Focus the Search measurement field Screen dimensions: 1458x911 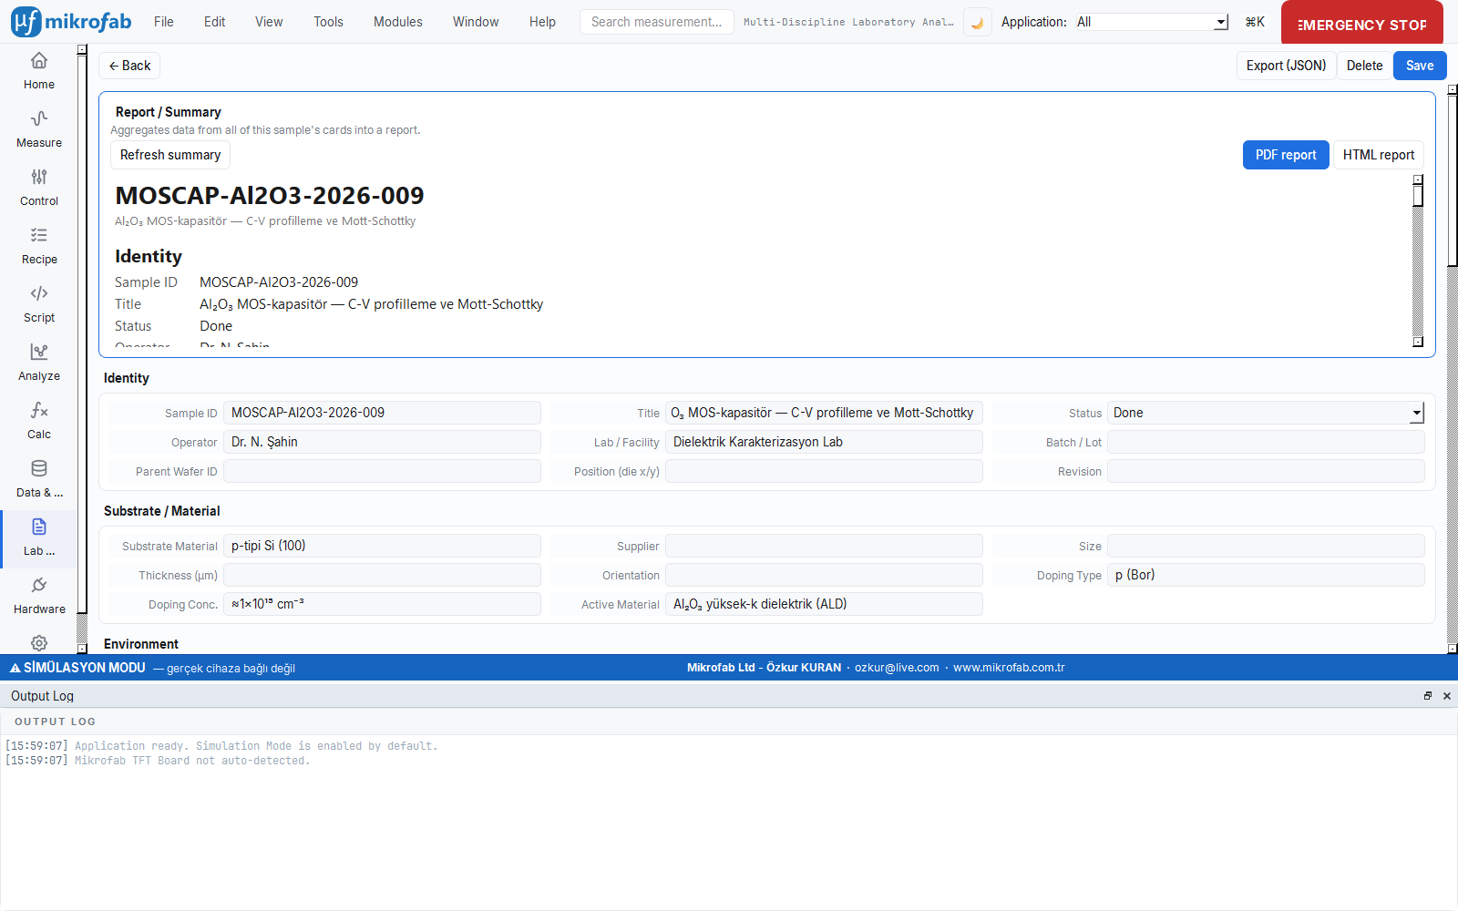(657, 22)
